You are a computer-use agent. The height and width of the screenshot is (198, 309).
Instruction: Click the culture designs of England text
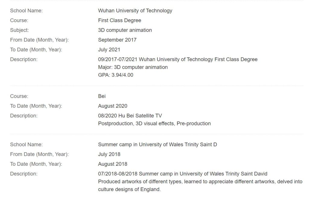(x=129, y=190)
